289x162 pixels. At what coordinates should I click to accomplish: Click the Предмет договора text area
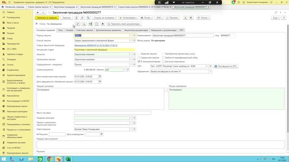click(x=100, y=99)
